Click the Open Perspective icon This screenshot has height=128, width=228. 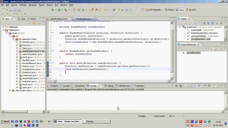pyautogui.click(x=143, y=10)
